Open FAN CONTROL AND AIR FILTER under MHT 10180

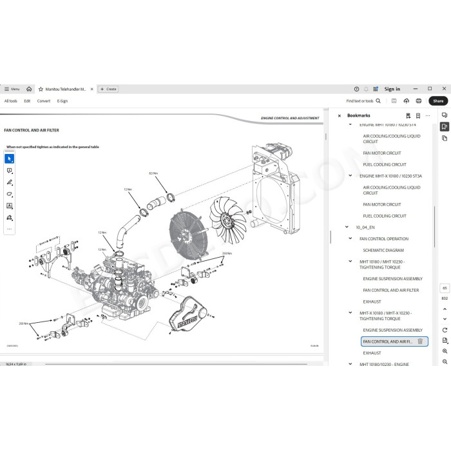click(x=391, y=291)
